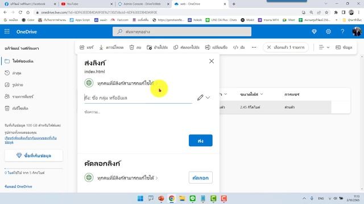Screen dimensions: 364x204
Task: Open a new browser tab with plus
Action: pos(234,4)
